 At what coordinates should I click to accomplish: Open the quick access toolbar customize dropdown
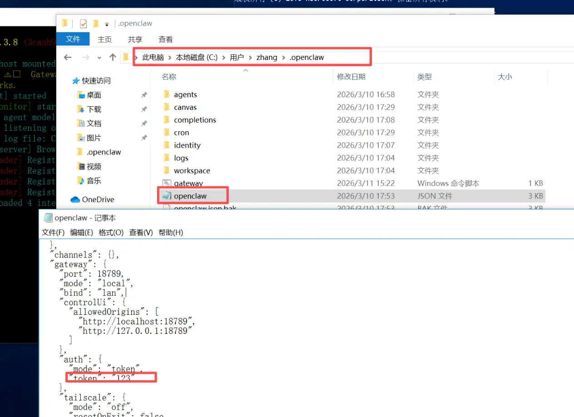click(107, 24)
